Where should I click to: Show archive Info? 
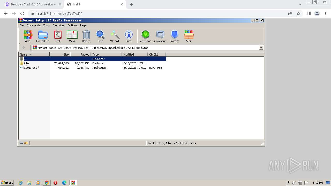click(x=129, y=36)
